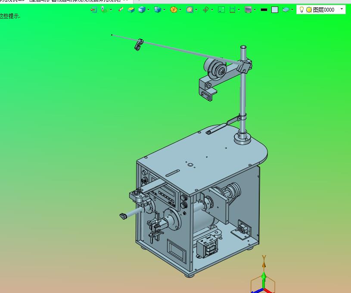The image size is (351, 293).
Task: Click the orange faceted polyhedron icon
Action: 174,9
